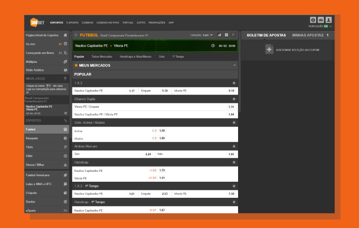Click the scoreboard icon beside refresh

226,35
